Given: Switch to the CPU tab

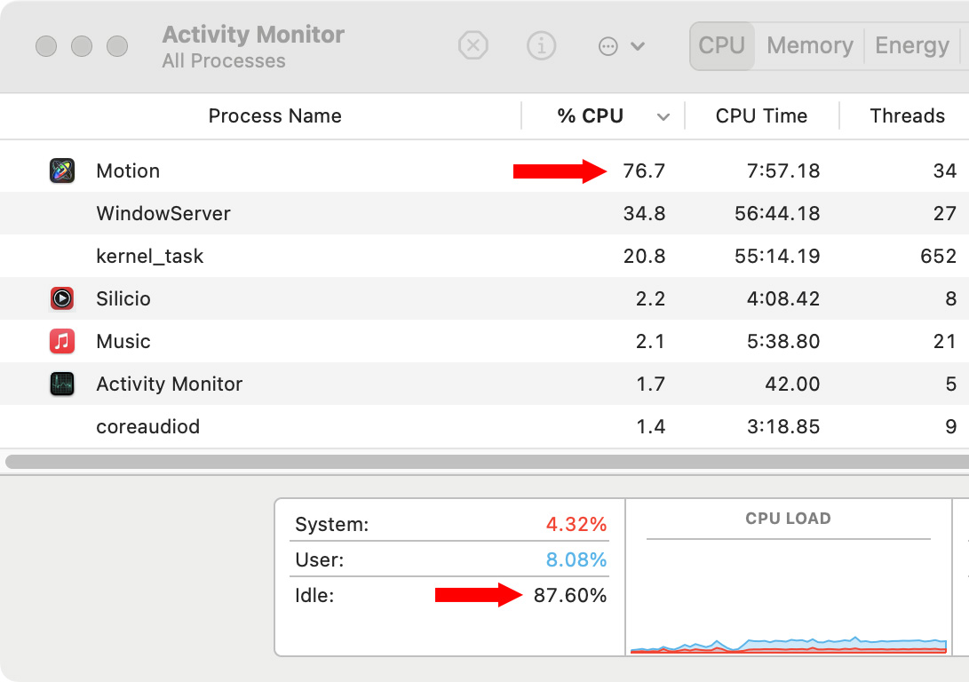Looking at the screenshot, I should (x=721, y=45).
